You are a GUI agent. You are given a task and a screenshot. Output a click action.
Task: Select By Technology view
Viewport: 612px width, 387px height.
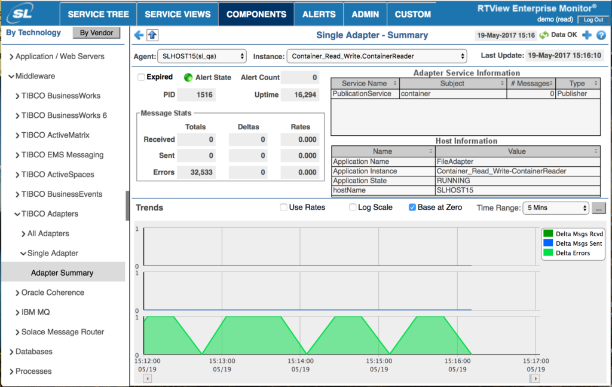(x=33, y=33)
